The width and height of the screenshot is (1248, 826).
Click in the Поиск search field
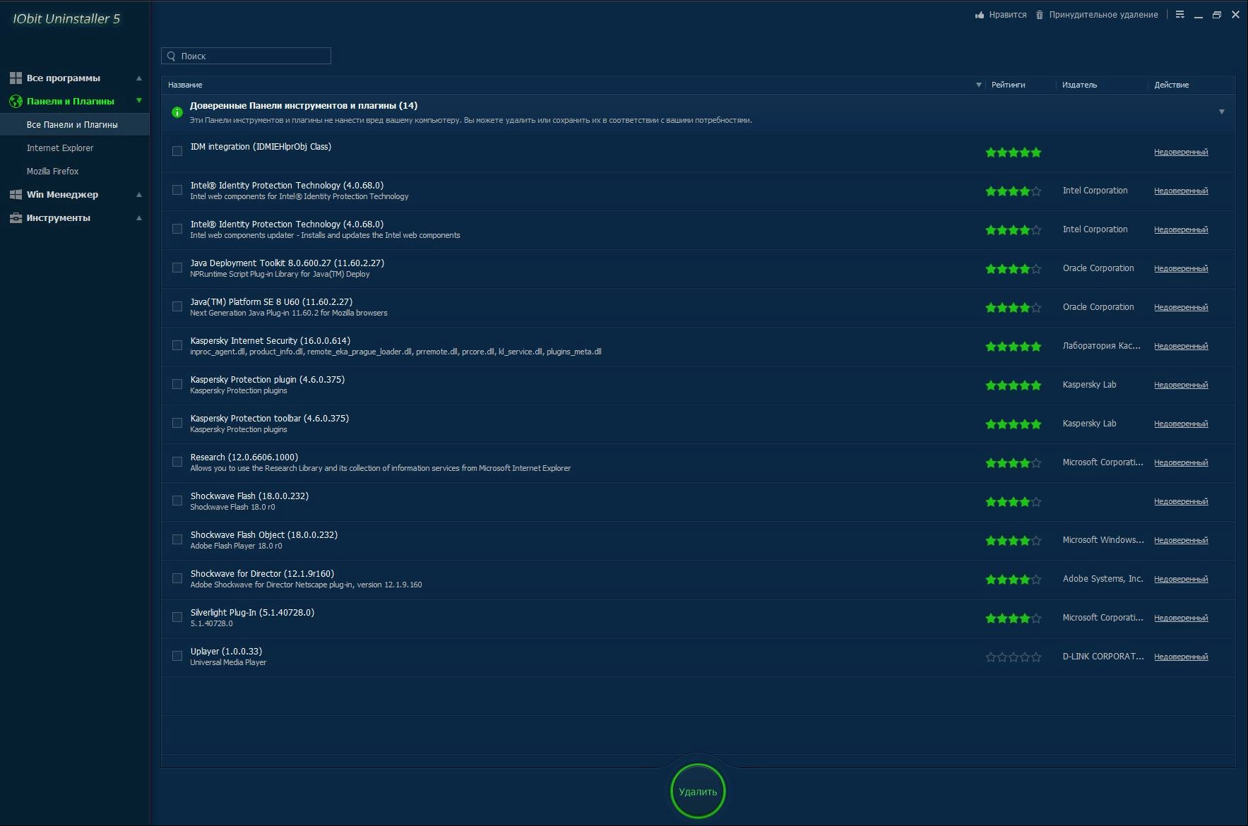tap(246, 56)
